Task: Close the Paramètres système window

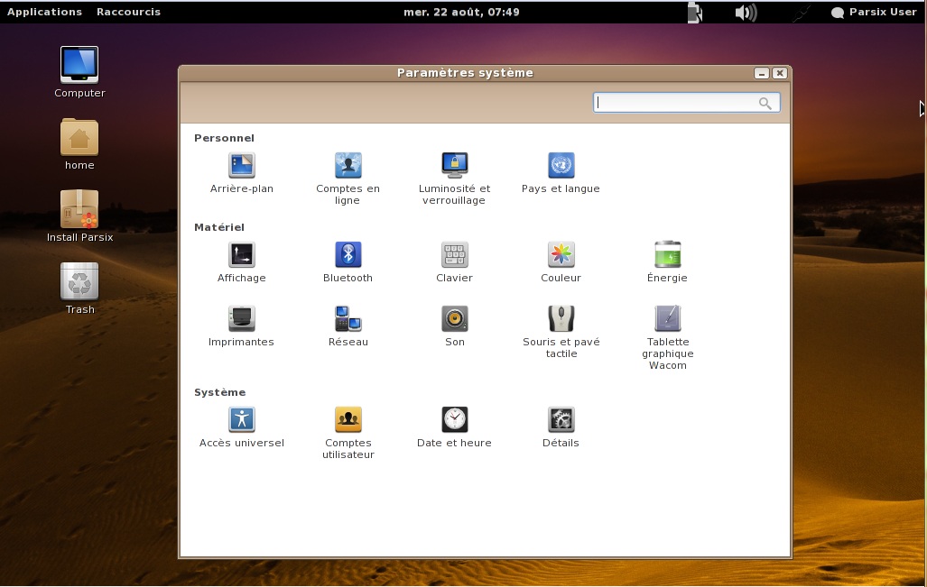Action: pos(780,73)
